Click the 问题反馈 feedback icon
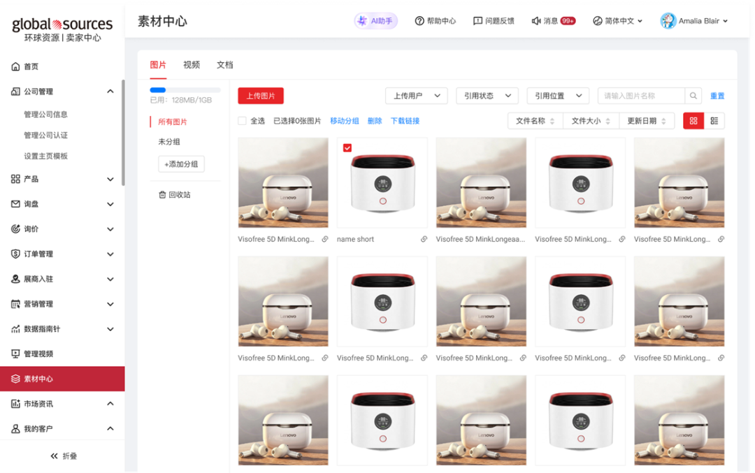755x473 pixels. point(477,21)
